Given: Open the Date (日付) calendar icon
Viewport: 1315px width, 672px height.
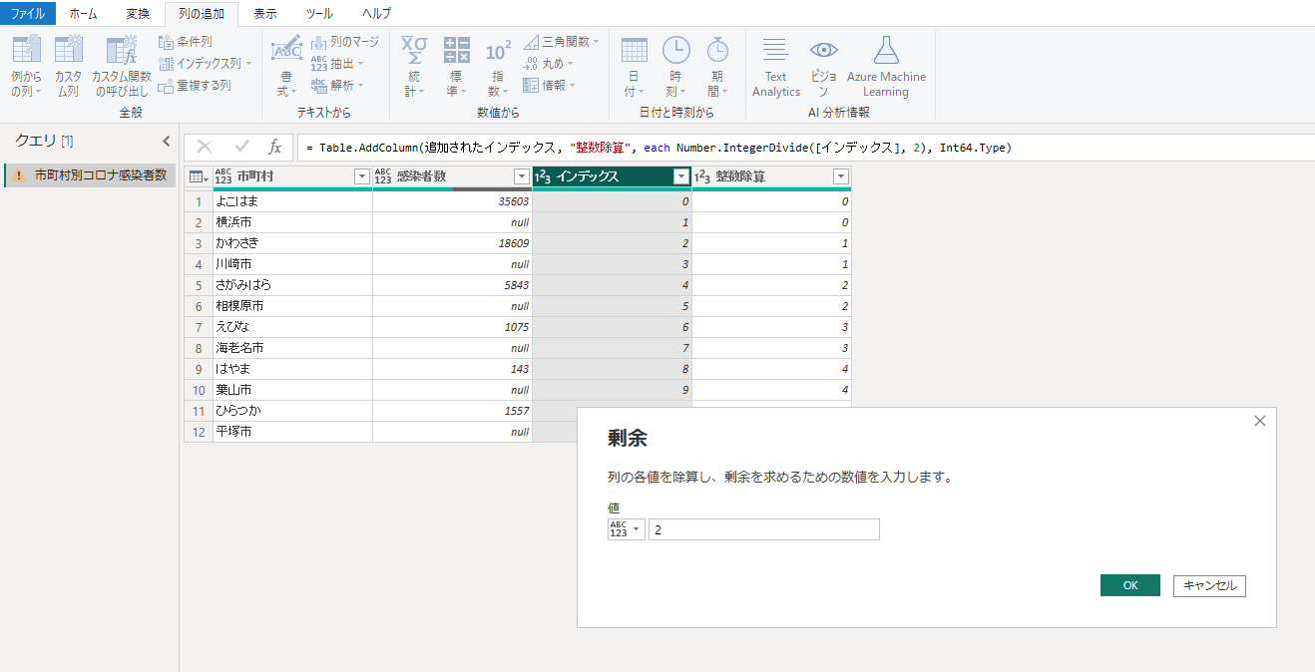Looking at the screenshot, I should click(x=634, y=50).
